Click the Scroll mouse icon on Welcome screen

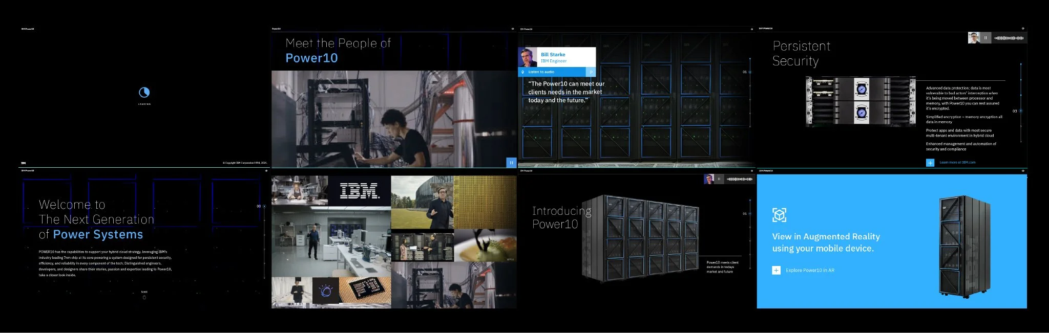tap(144, 297)
